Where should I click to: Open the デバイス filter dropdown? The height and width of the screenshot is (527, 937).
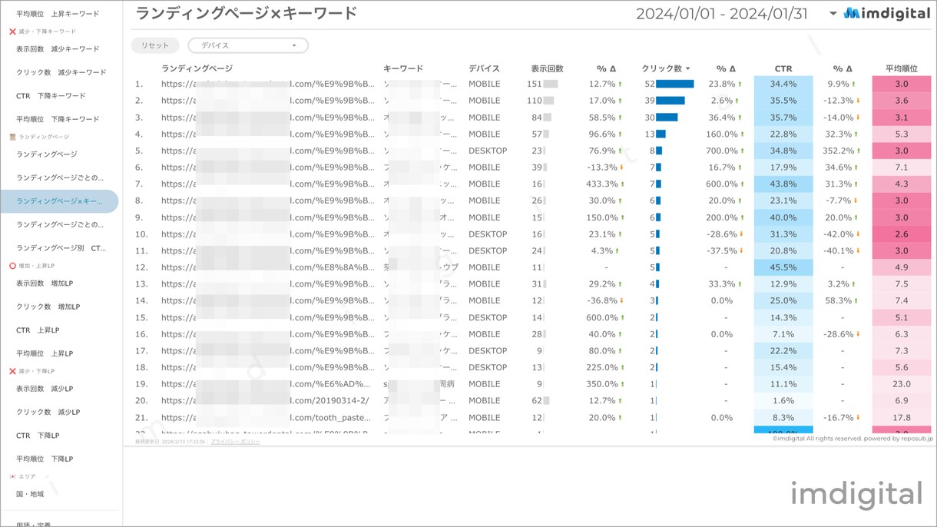(248, 45)
